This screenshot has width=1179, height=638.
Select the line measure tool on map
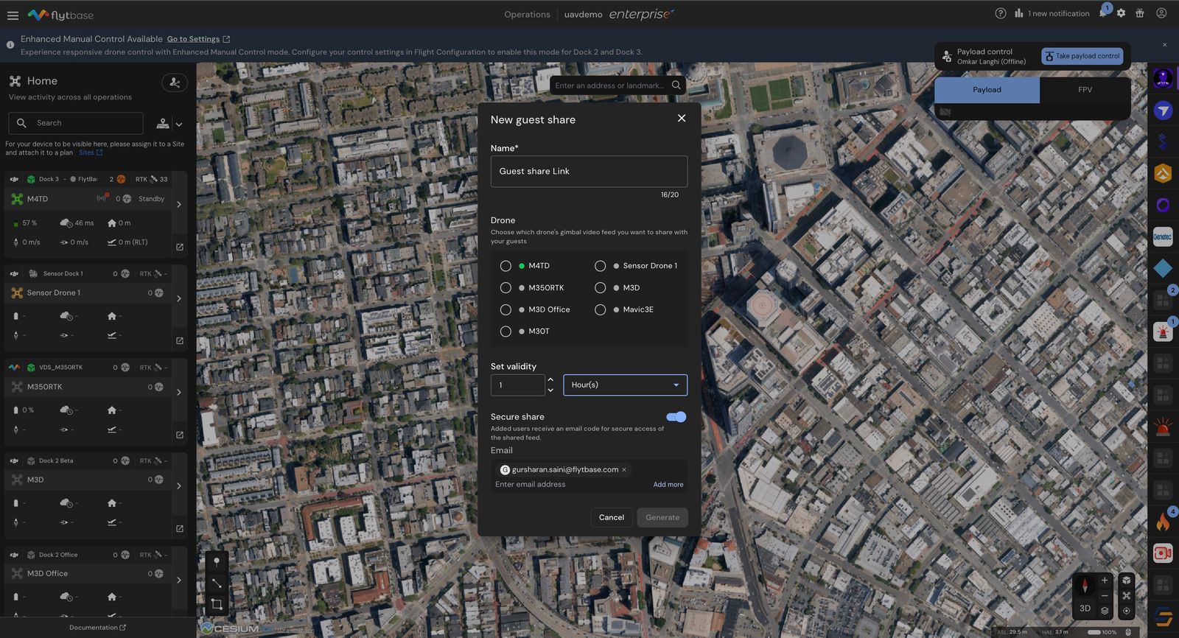click(x=217, y=583)
